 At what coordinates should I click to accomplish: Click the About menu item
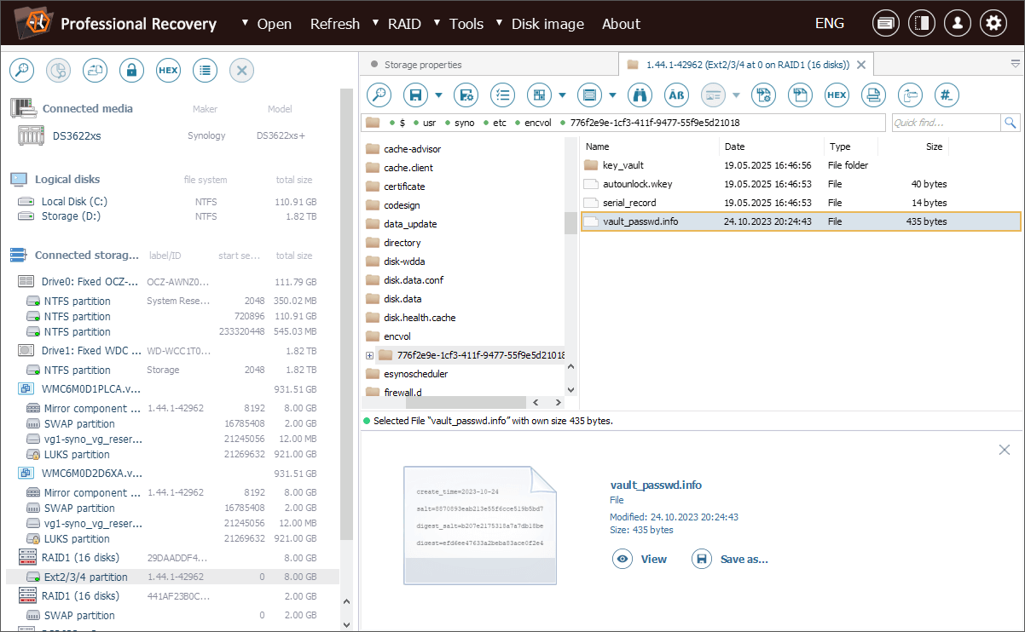coord(621,24)
